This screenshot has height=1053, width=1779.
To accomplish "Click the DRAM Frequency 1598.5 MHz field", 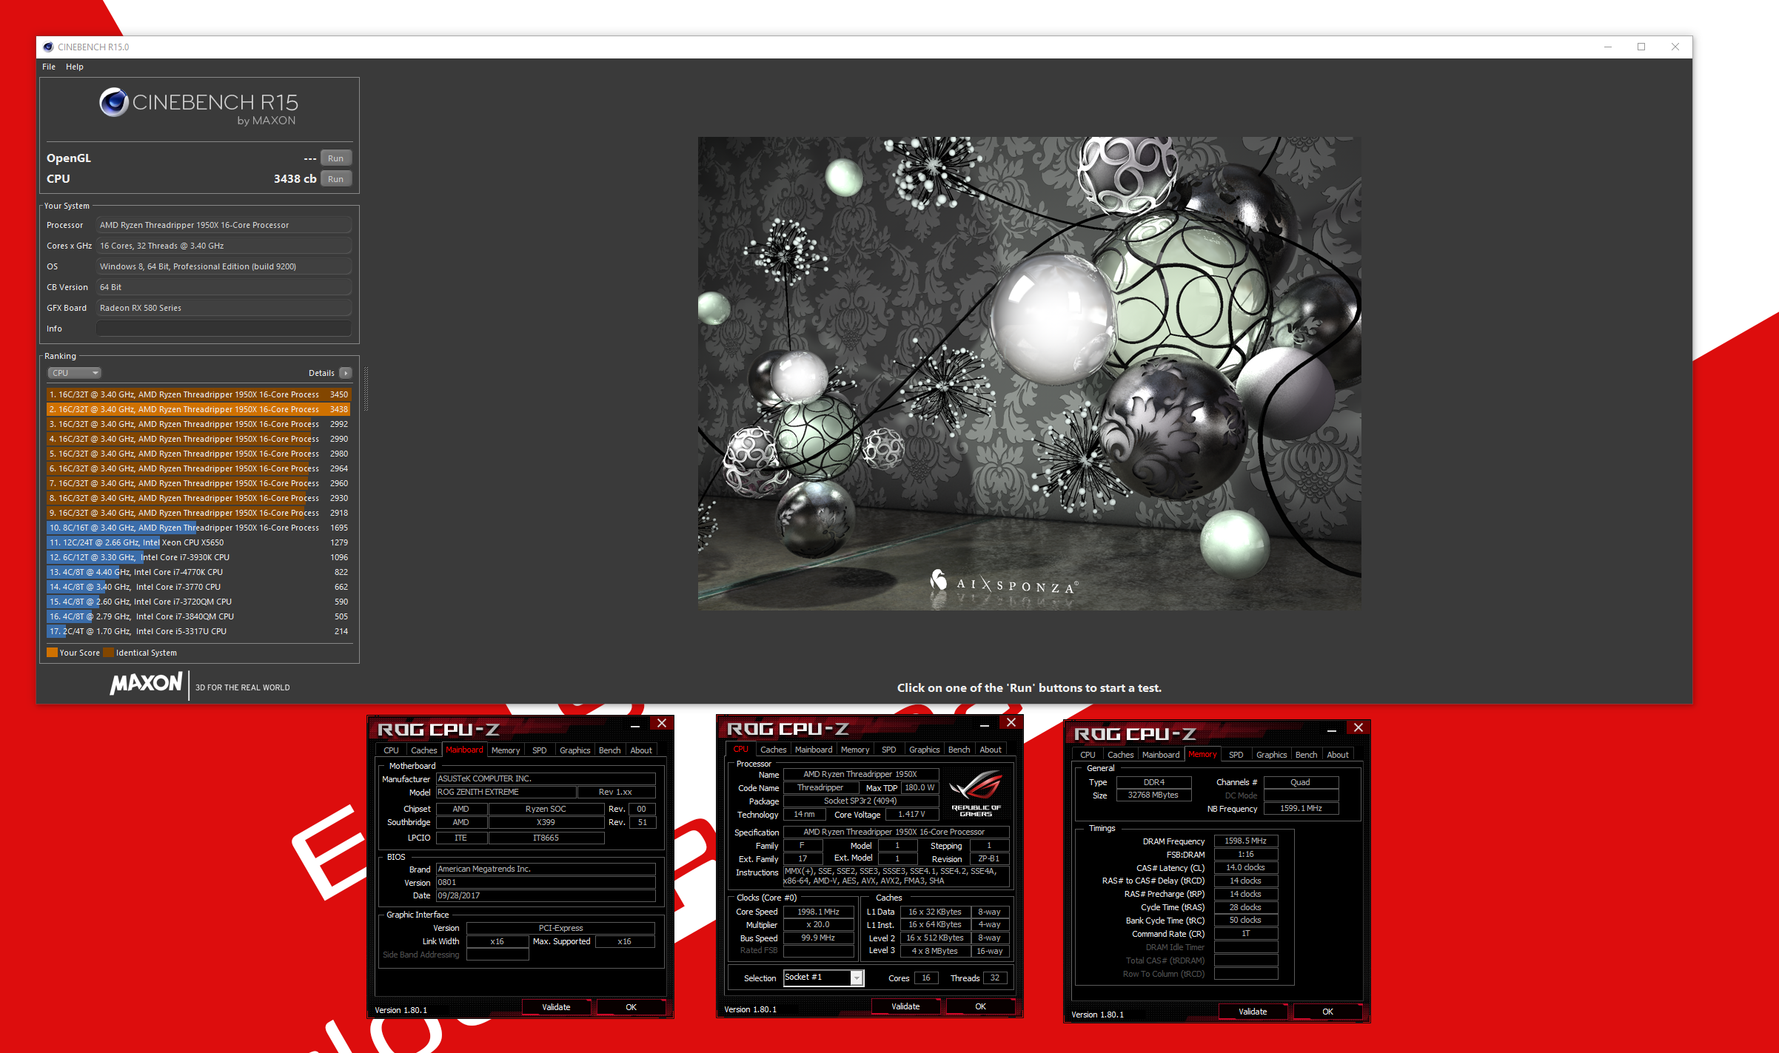I will [1246, 841].
